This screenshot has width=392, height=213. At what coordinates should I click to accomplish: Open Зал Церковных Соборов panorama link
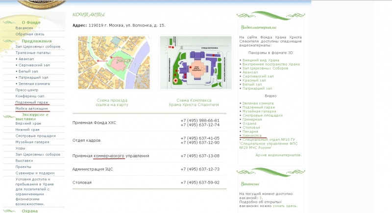(265, 68)
